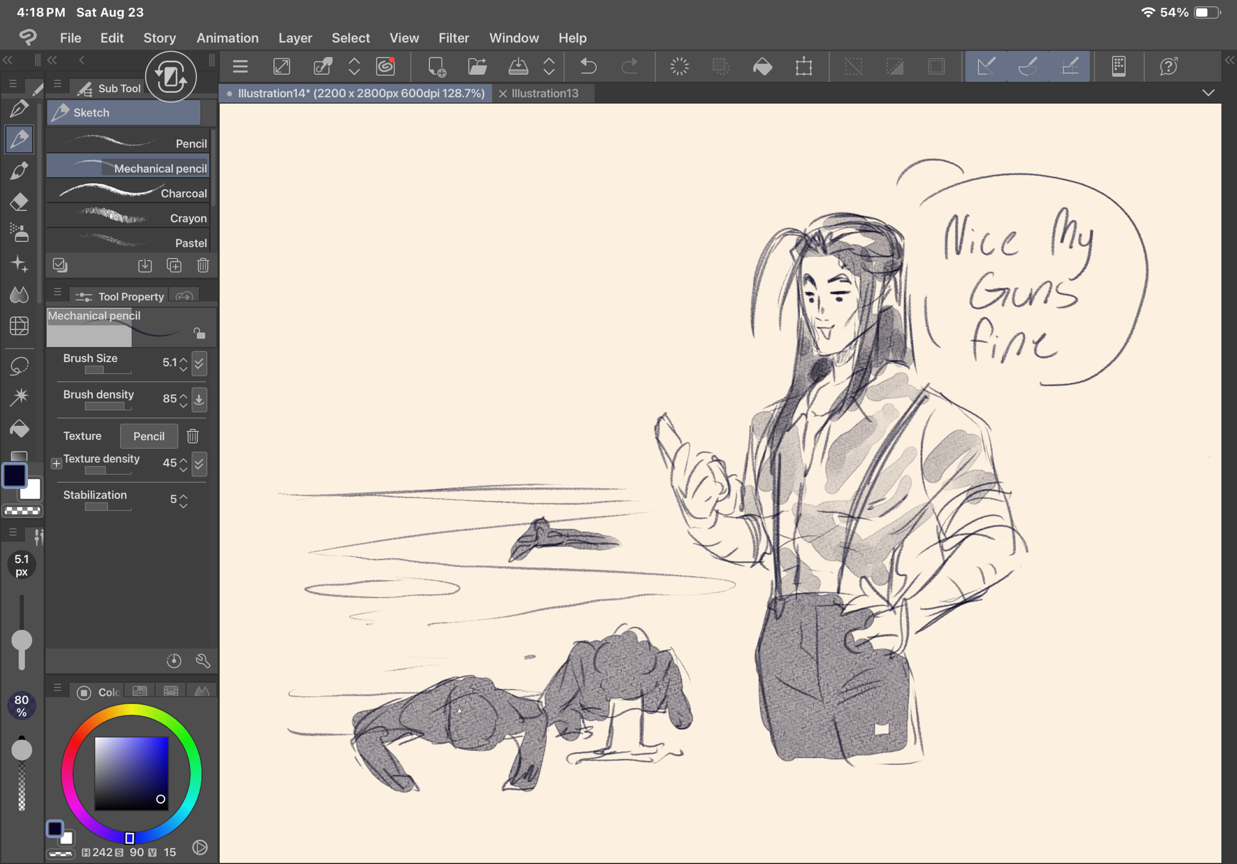
Task: Select the Blend tool
Action: [x=19, y=295]
